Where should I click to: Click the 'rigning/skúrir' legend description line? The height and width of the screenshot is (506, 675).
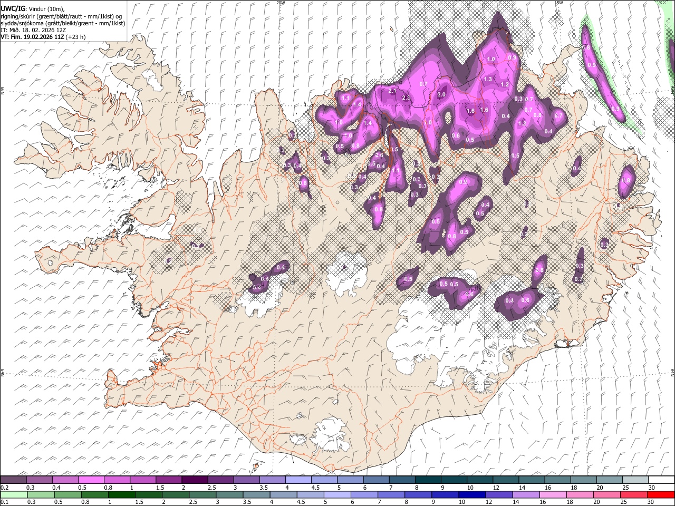point(62,16)
